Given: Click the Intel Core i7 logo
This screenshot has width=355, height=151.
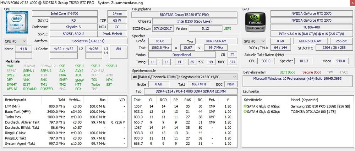Looking at the screenshot, I should tap(17, 22).
